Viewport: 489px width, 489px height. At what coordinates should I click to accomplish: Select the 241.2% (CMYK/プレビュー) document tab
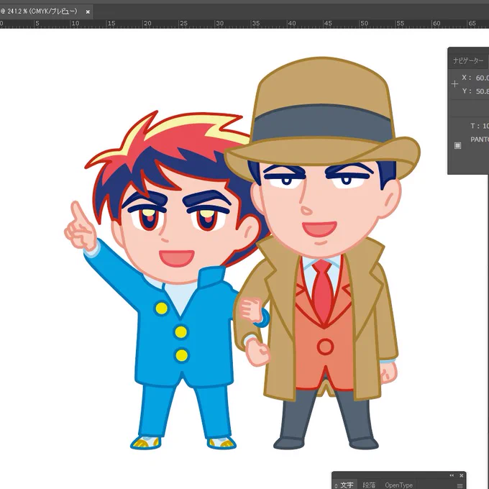46,12
